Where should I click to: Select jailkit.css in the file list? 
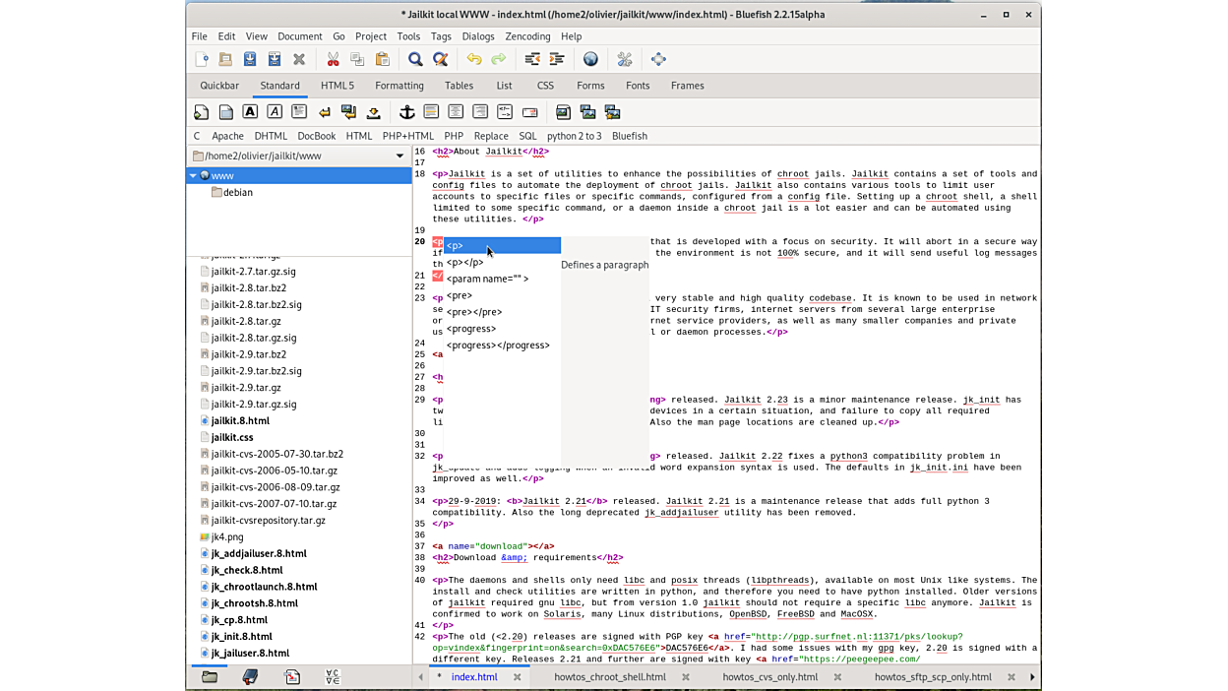tap(232, 437)
